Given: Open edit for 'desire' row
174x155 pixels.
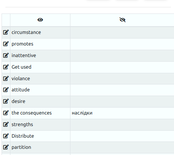Looking at the screenshot, I should tap(6, 101).
